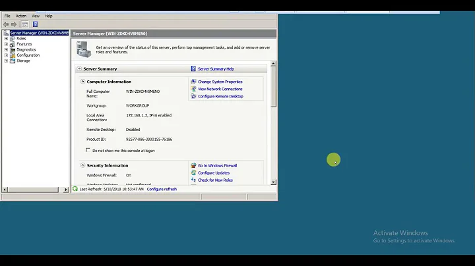
Task: Click the Check for New Roles icon
Action: [193, 180]
